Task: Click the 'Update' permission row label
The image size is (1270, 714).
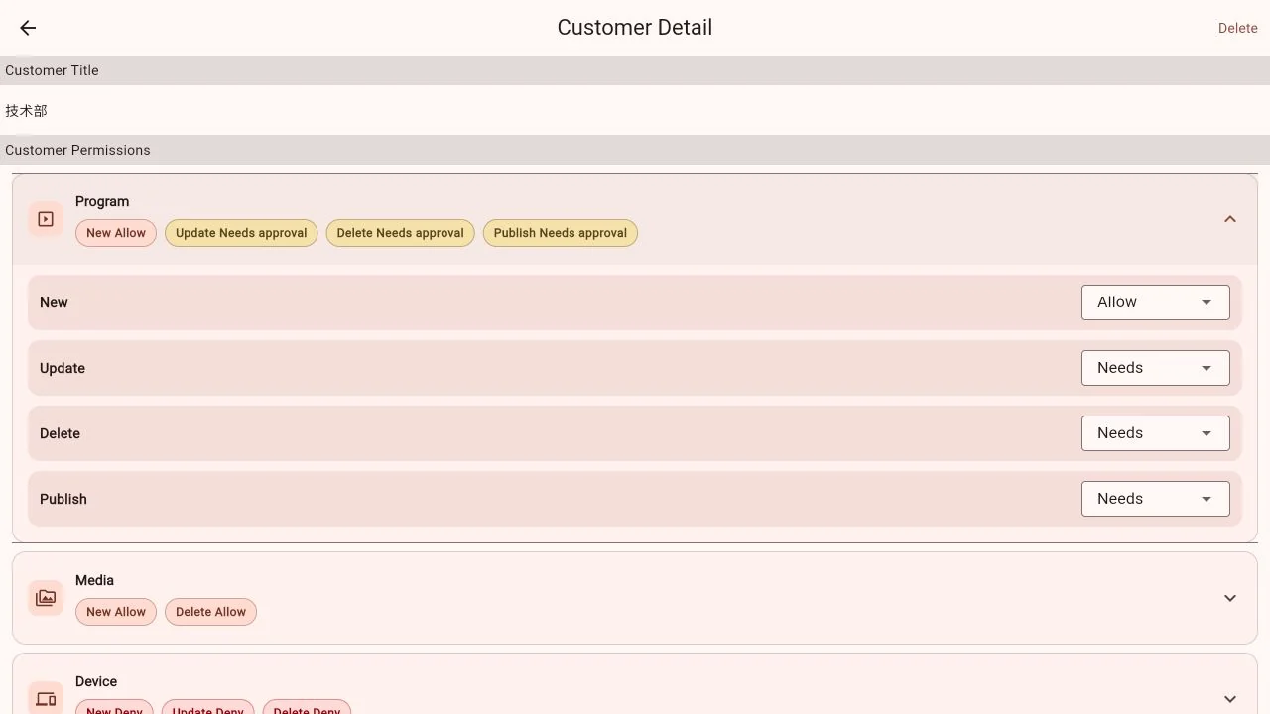Action: click(x=63, y=368)
